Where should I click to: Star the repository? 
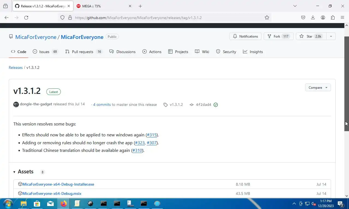pos(311,36)
